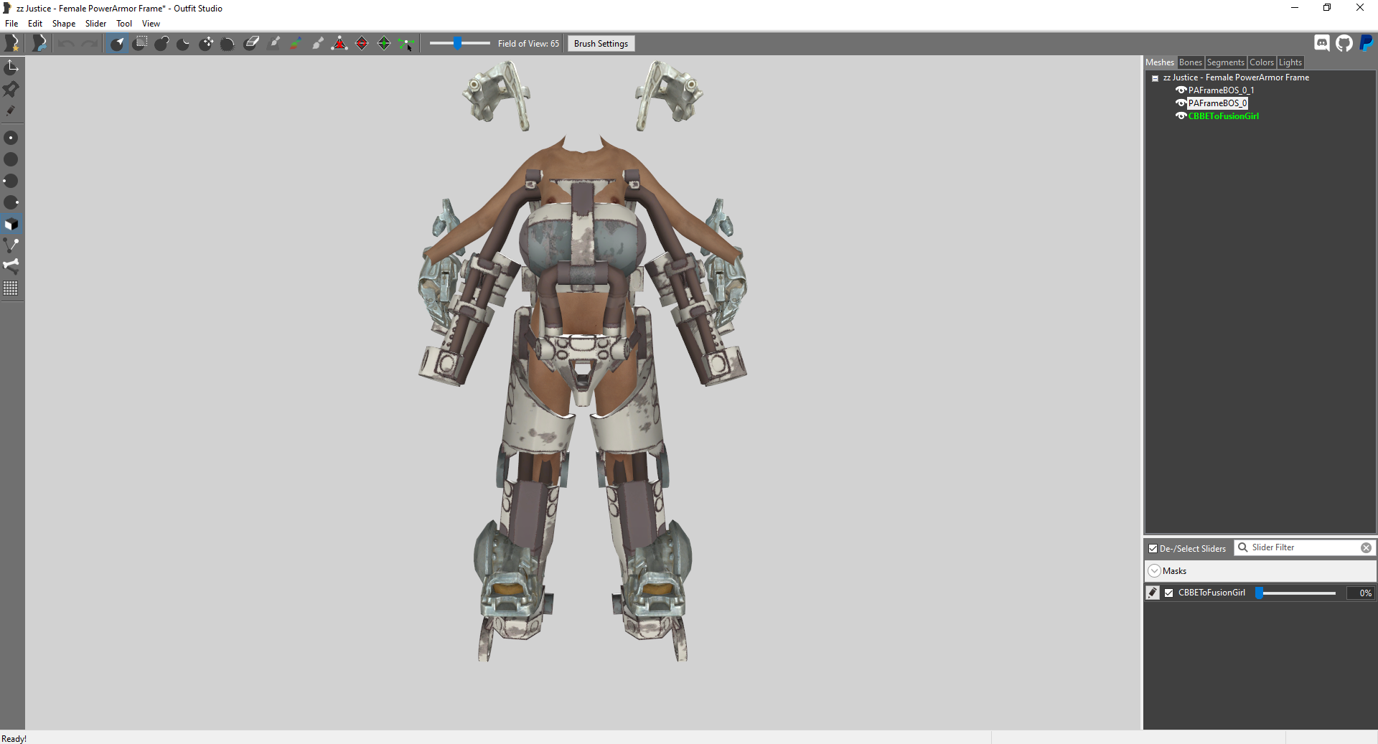The height and width of the screenshot is (744, 1378).
Task: Toggle the crossed bones icon in sidebar
Action: pyautogui.click(x=11, y=266)
